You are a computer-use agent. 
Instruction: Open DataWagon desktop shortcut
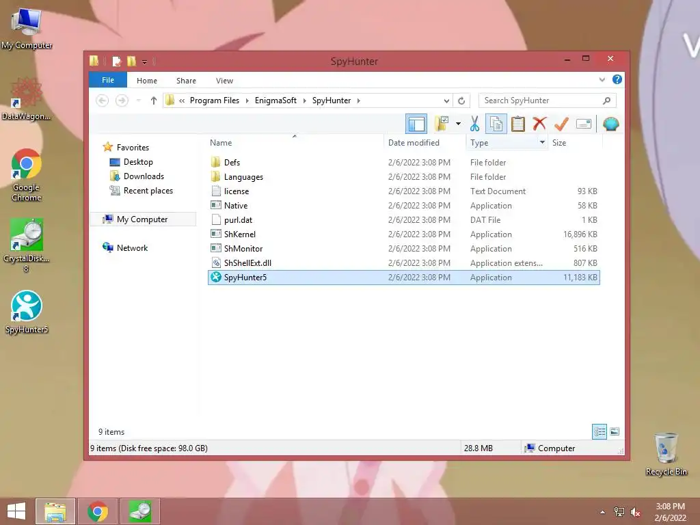click(x=26, y=99)
